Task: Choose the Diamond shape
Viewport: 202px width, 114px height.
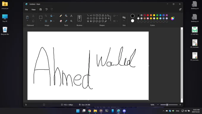Action: (88, 18)
